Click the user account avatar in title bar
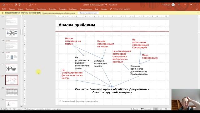Screen dimensions: 200x113 [173, 5]
